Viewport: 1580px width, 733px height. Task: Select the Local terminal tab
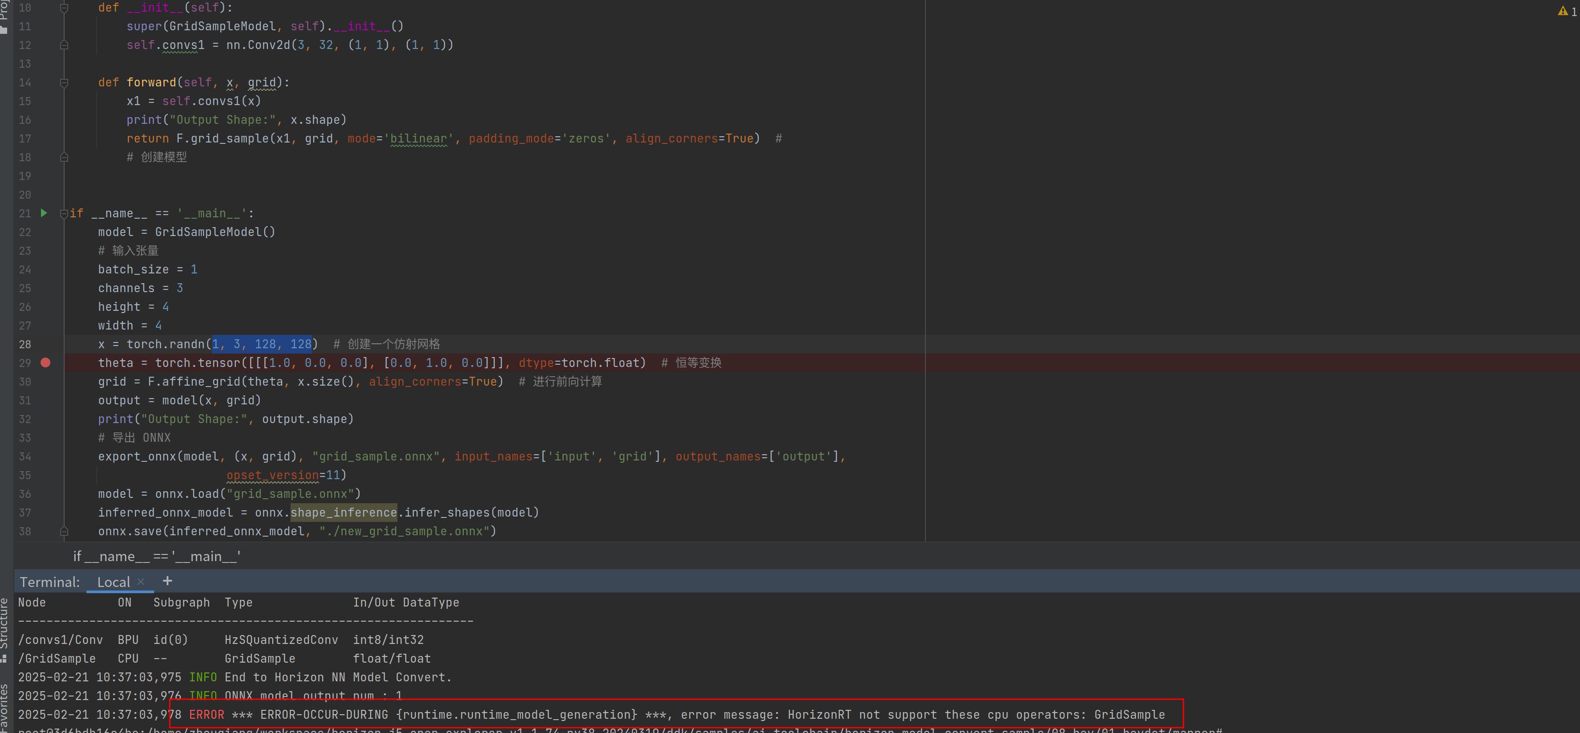click(114, 582)
